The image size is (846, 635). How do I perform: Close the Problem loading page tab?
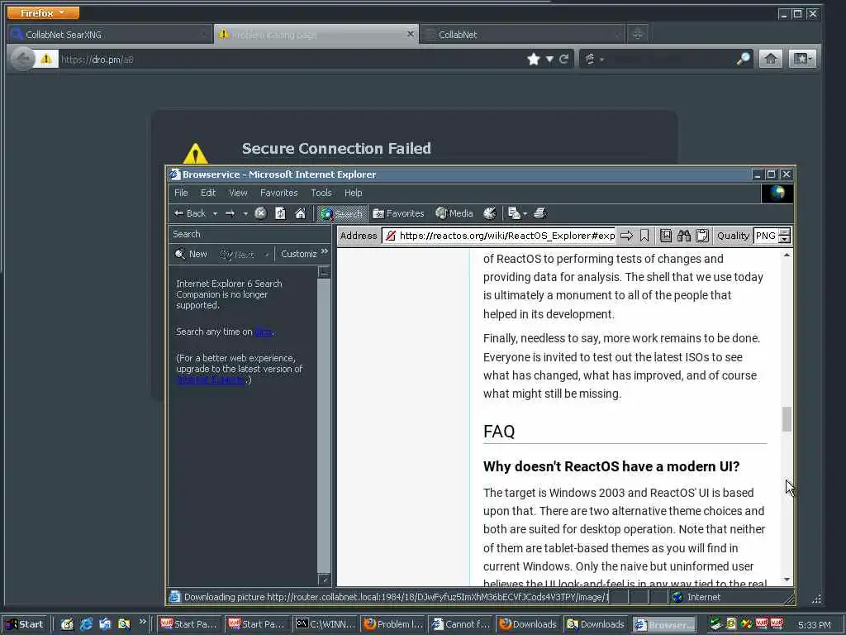[x=410, y=33]
